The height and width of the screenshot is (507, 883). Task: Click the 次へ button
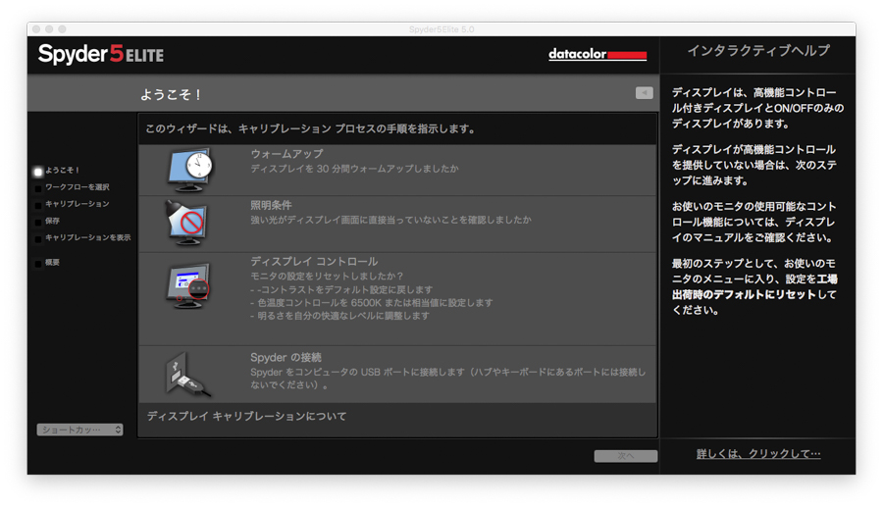pos(626,456)
